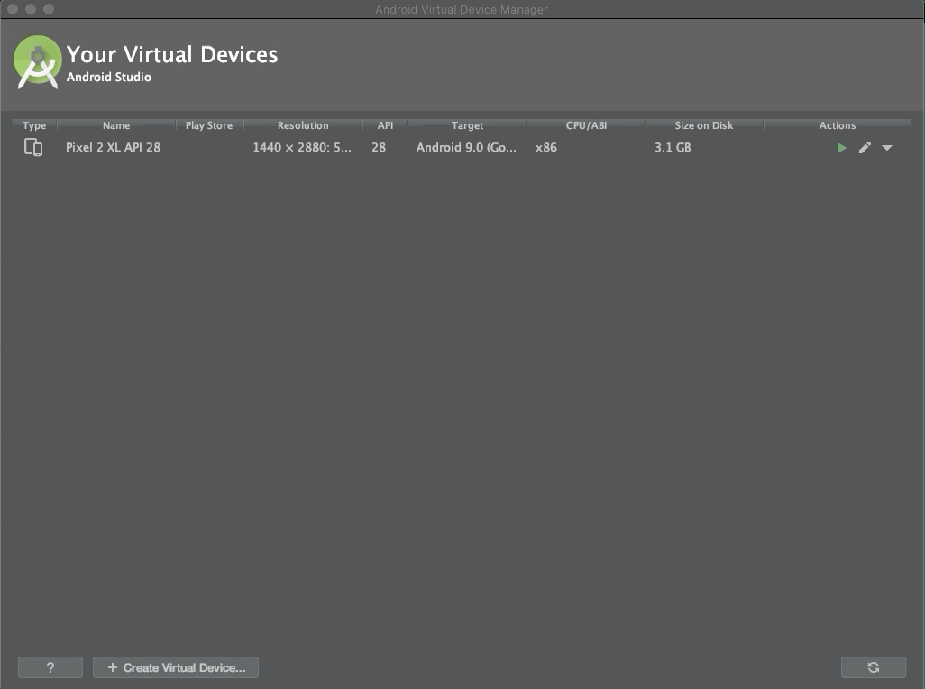Sort by the Resolution column header
This screenshot has height=689, width=925.
[x=303, y=125]
